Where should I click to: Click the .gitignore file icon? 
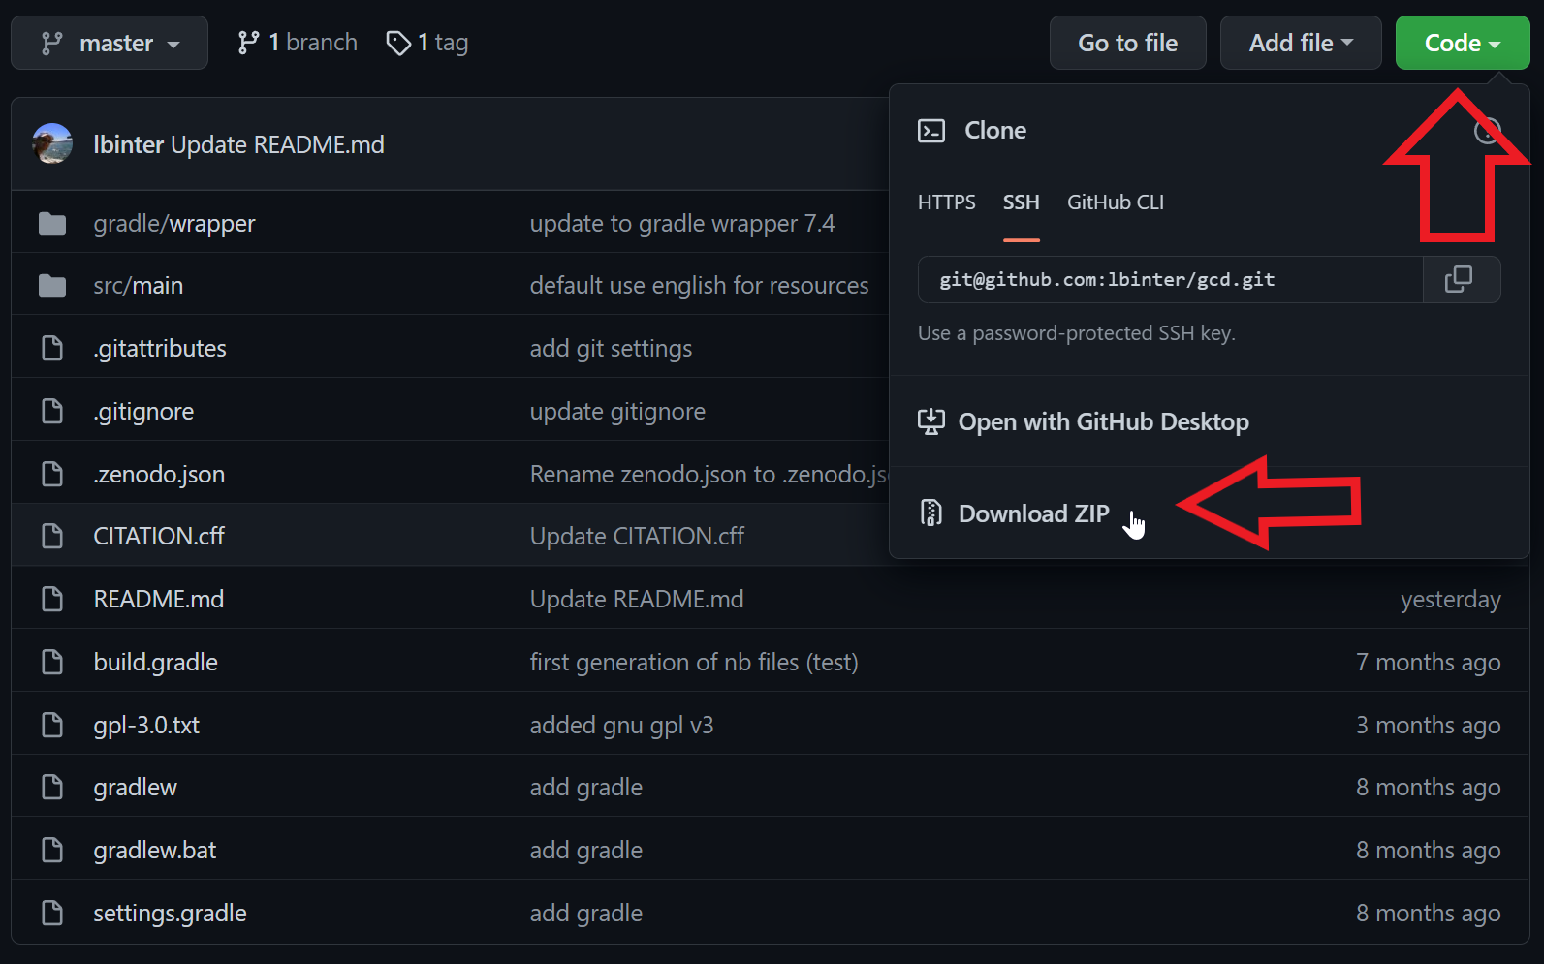[x=52, y=411]
